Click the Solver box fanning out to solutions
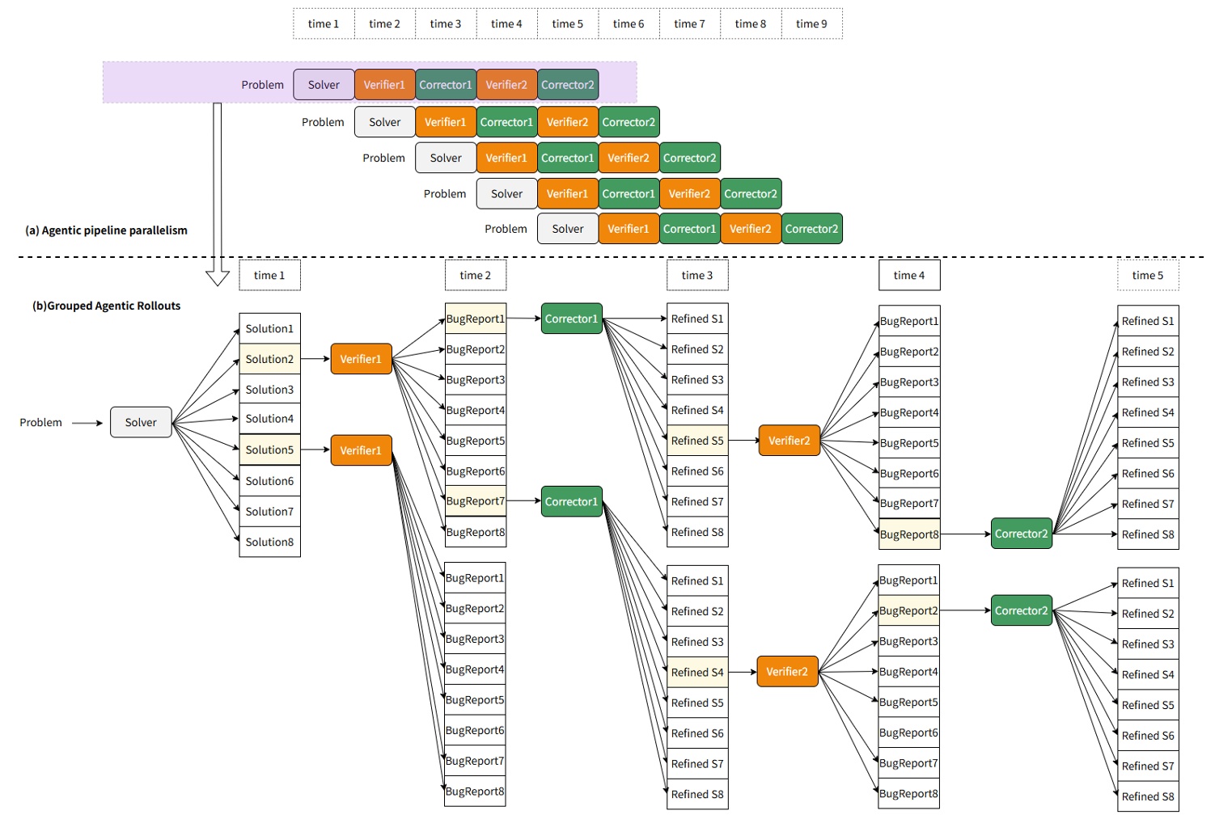Image resolution: width=1215 pixels, height=819 pixels. 141,422
